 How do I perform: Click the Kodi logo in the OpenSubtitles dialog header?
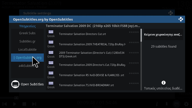tap(181, 19)
